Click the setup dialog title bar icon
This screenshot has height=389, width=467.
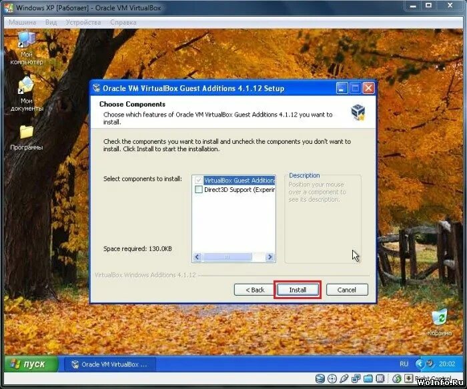(x=96, y=89)
